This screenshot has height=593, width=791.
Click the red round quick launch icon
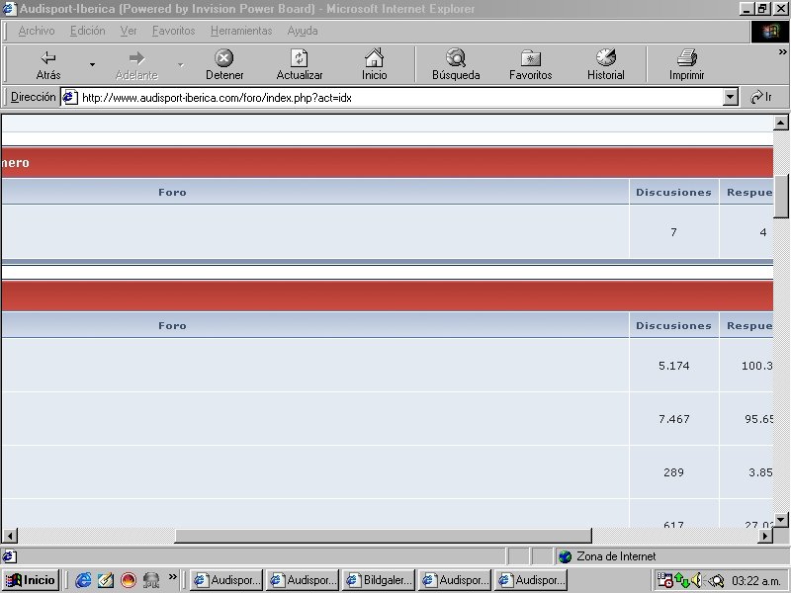click(x=129, y=580)
